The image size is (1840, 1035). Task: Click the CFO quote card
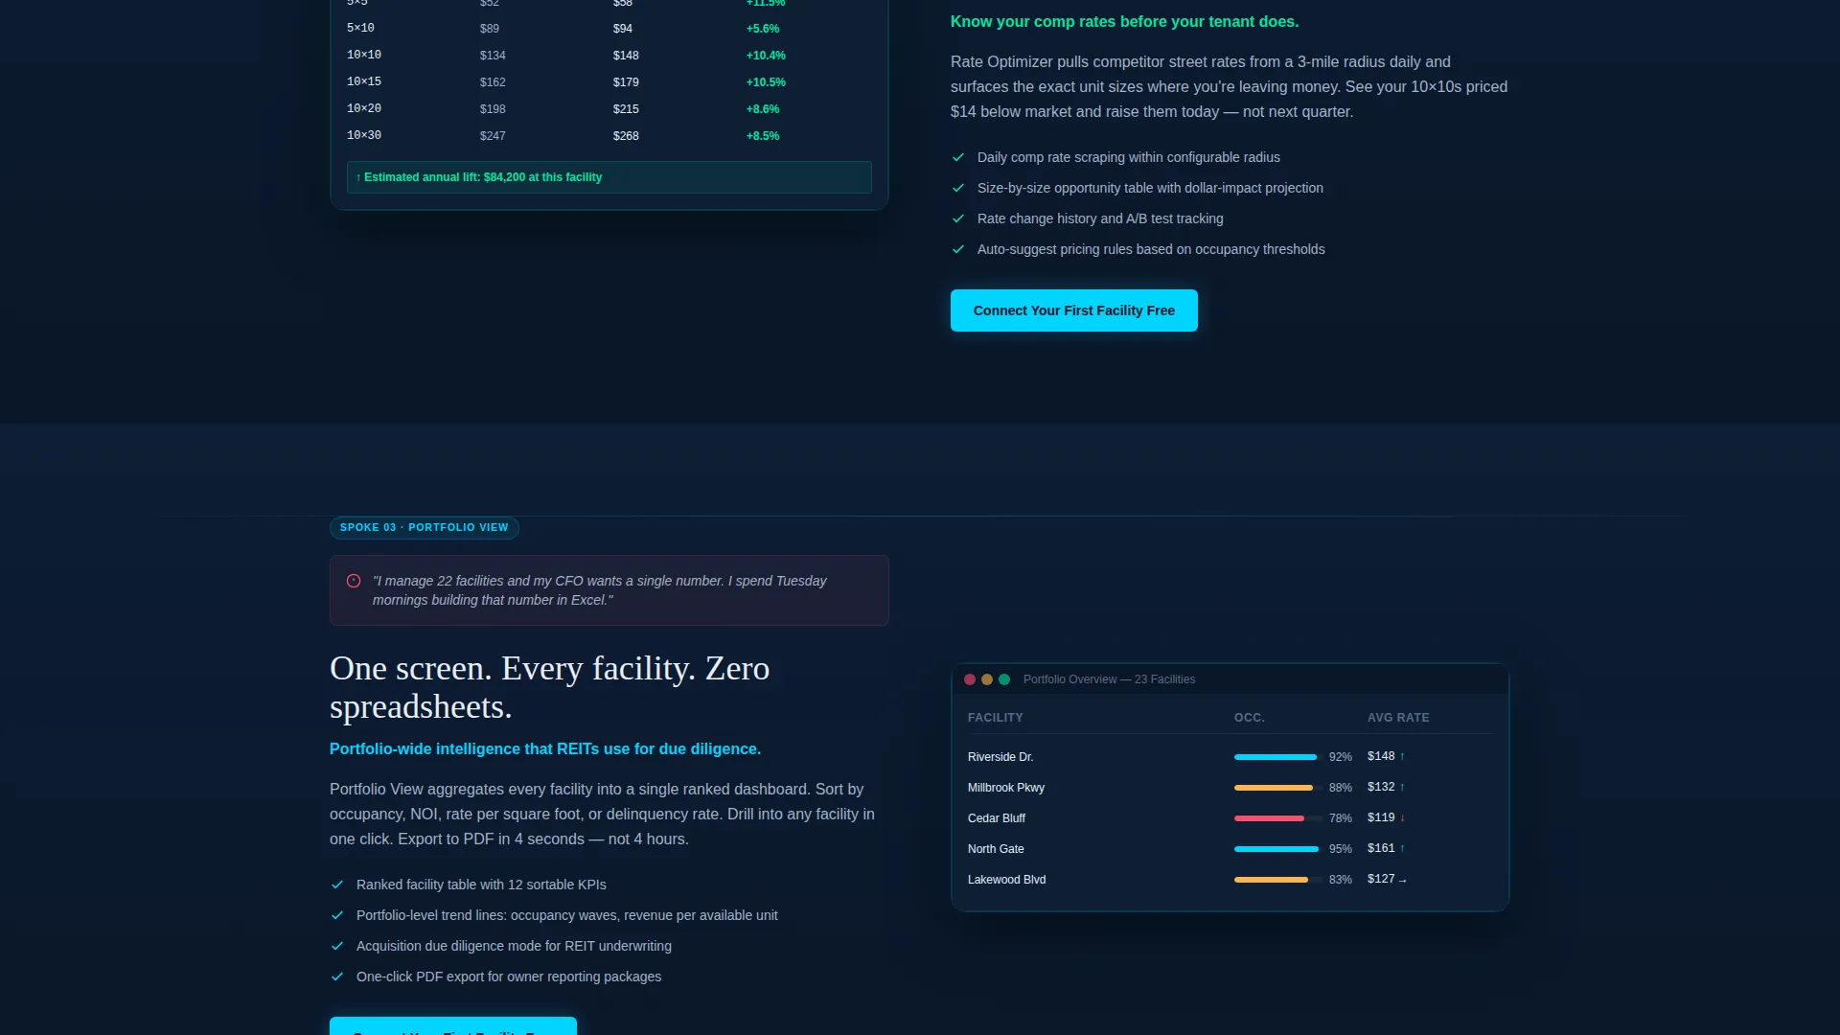point(609,590)
